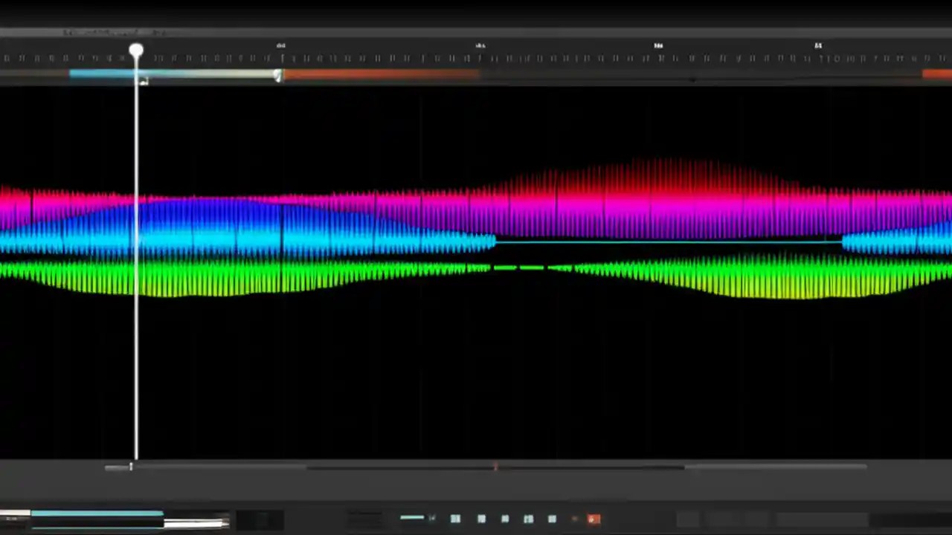
Task: Expand the clip boundary marker on the ruler
Action: pyautogui.click(x=136, y=51)
